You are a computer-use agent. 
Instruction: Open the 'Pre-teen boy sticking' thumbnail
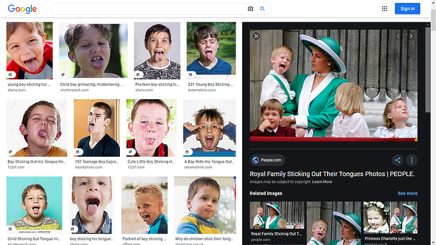[x=157, y=51]
